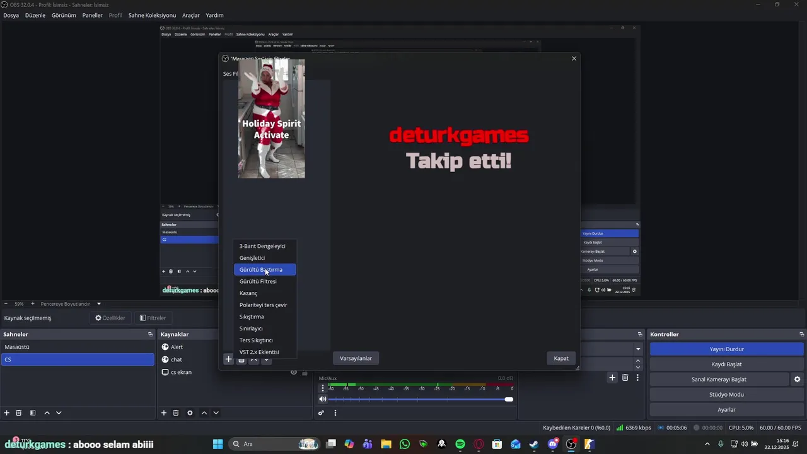The height and width of the screenshot is (454, 807).
Task: Open the Sahne Koleksiyonu menu
Action: 152,15
